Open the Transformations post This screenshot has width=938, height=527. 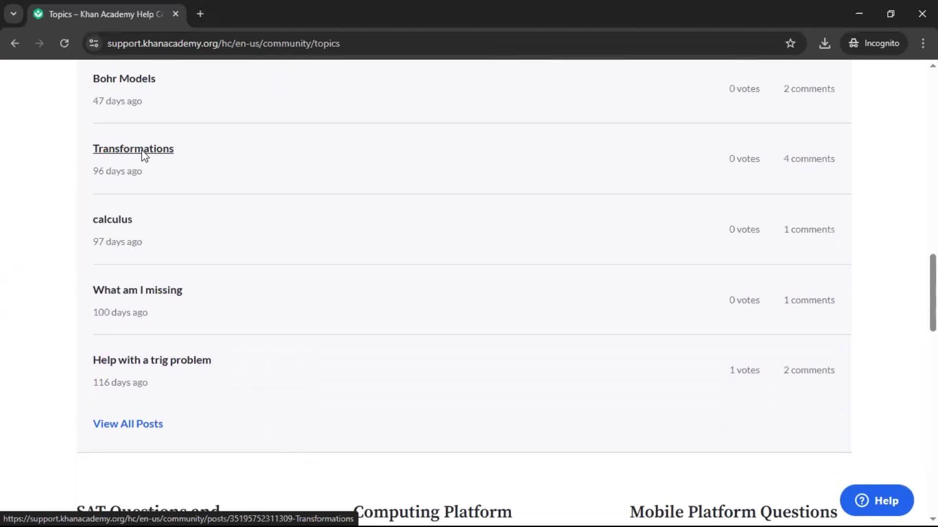(133, 149)
